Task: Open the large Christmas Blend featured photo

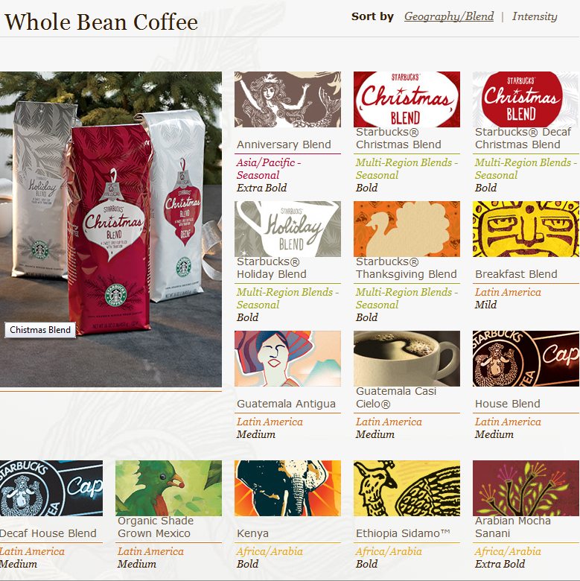Action: point(111,229)
